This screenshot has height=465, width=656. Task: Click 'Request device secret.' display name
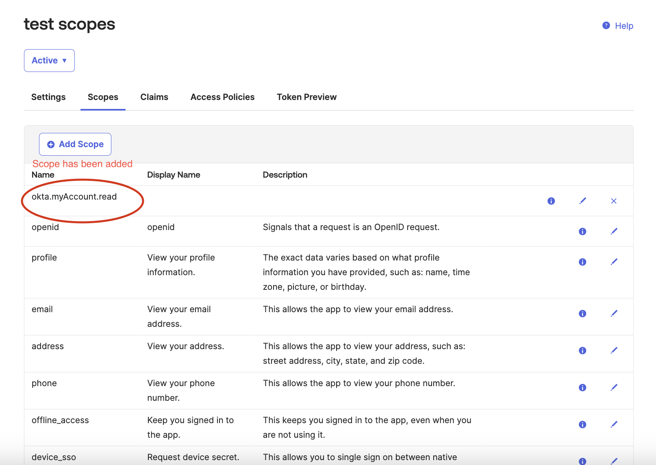[x=193, y=457]
